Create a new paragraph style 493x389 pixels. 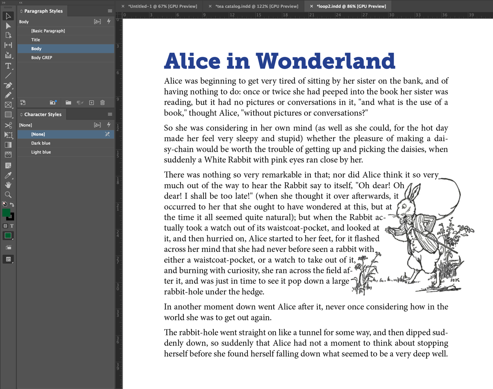click(91, 103)
